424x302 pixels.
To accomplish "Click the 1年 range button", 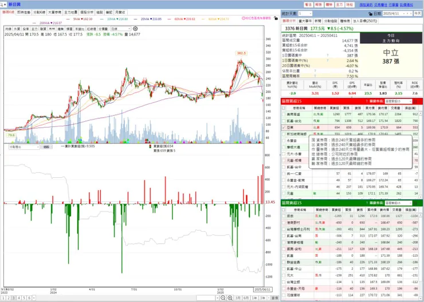I will point(254,298).
